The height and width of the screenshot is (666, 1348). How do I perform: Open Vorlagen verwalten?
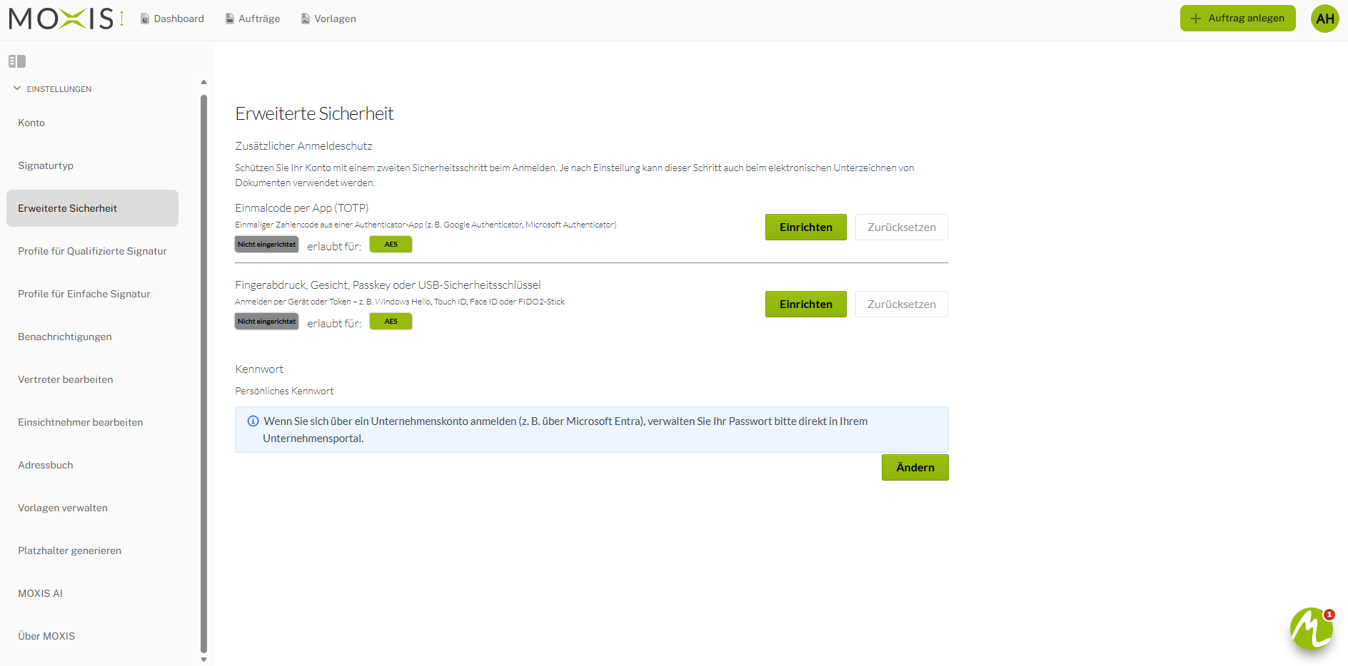(92, 508)
